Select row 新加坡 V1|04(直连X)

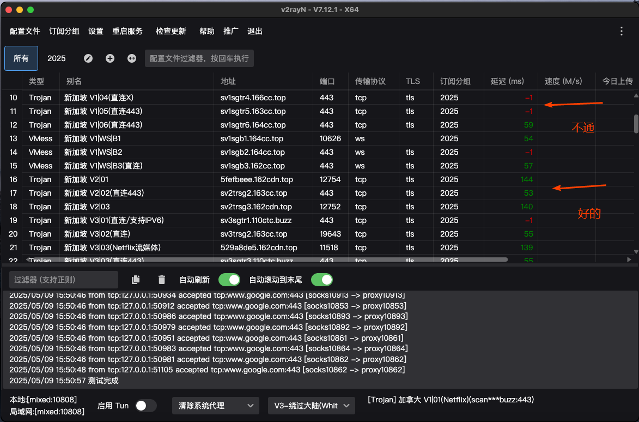[x=319, y=98]
